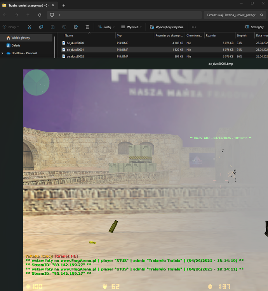Select the de_dust20002 file row
Viewport: 268px width, 291px height.
click(x=75, y=57)
